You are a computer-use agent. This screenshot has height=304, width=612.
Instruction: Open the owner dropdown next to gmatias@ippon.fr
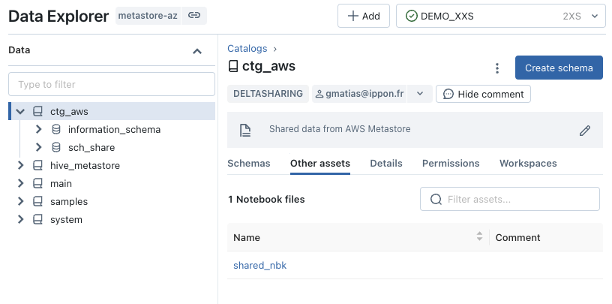tap(420, 94)
